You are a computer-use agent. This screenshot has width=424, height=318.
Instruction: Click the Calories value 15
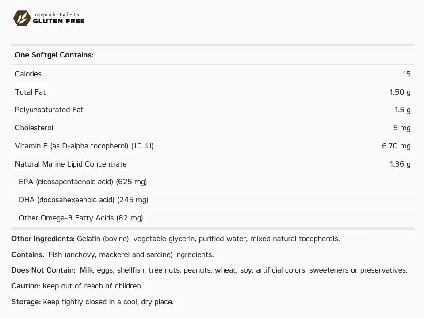tap(406, 74)
